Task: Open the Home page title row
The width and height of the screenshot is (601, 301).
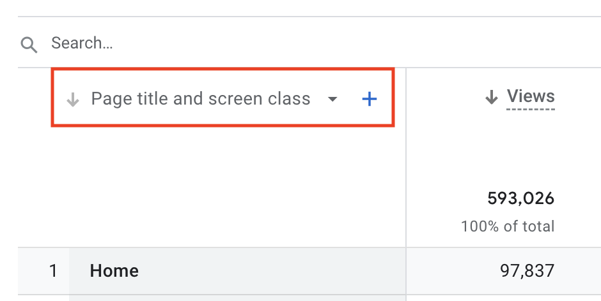Action: pos(114,271)
